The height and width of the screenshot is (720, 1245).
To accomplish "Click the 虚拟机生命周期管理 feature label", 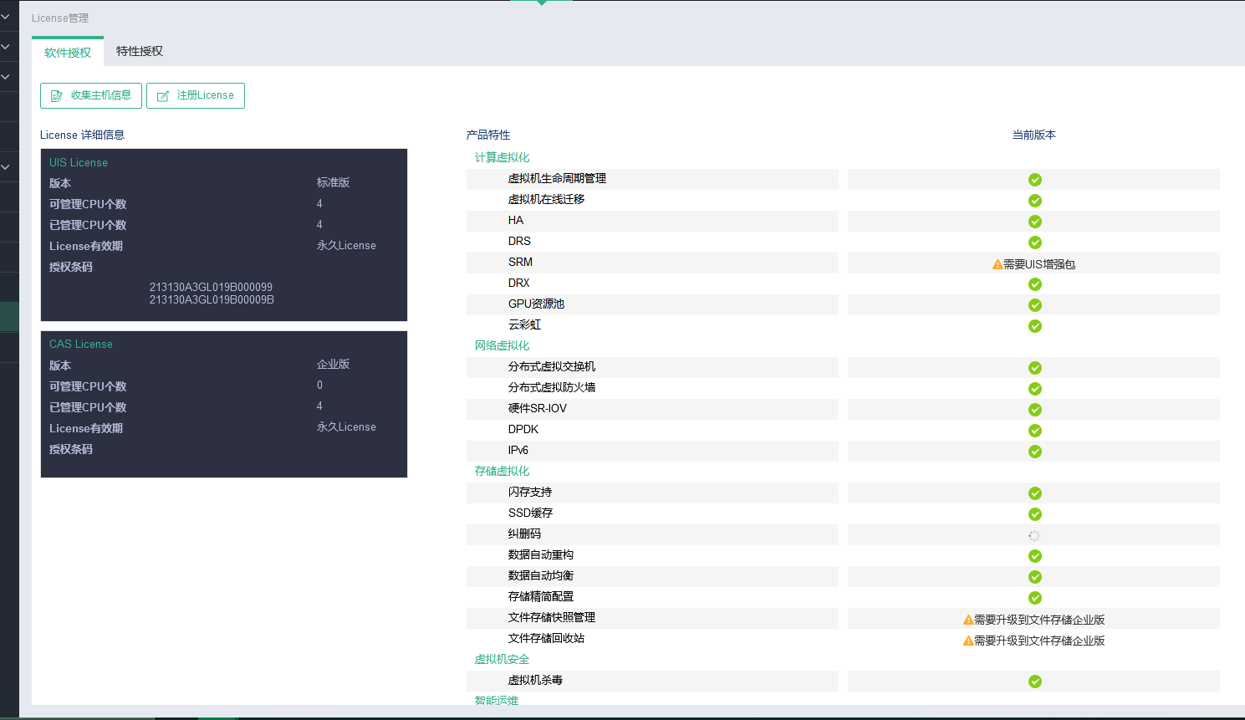I will tap(557, 178).
